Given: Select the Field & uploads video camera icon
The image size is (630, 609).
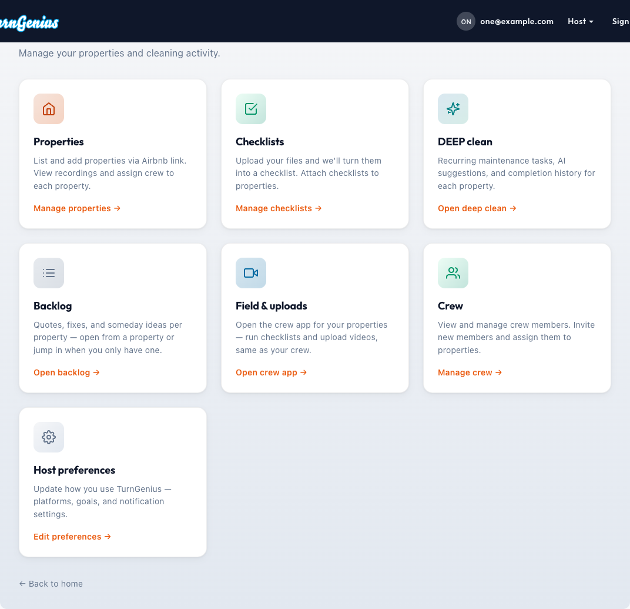Looking at the screenshot, I should (251, 273).
